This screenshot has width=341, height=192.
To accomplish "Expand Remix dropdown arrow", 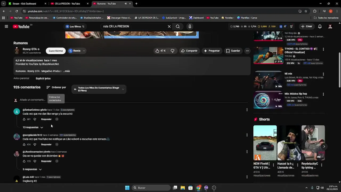I will pos(84,51).
